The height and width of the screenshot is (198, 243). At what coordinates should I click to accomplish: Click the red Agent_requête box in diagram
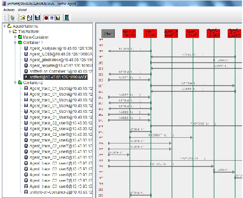pyautogui.click(x=192, y=33)
